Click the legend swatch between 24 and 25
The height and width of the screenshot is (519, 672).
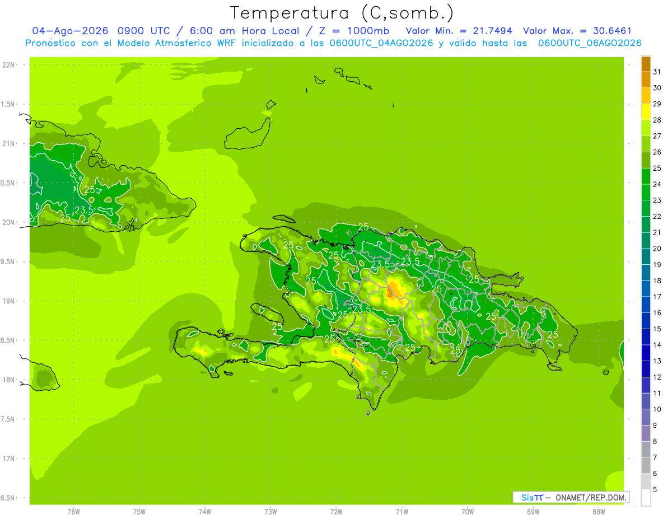[646, 176]
